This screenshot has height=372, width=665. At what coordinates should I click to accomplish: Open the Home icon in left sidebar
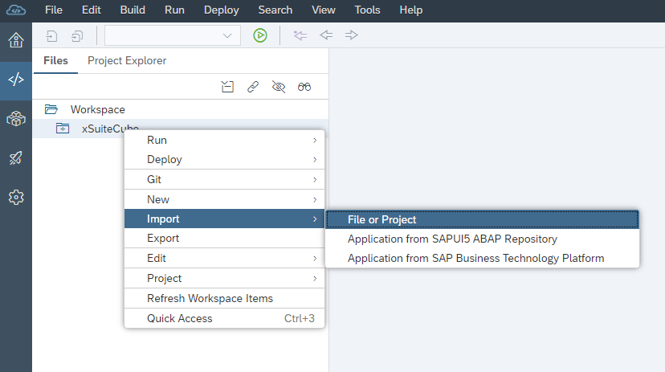[16, 41]
